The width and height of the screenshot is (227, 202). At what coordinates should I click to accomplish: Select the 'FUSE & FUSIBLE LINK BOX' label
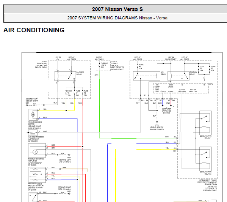pos(117,65)
